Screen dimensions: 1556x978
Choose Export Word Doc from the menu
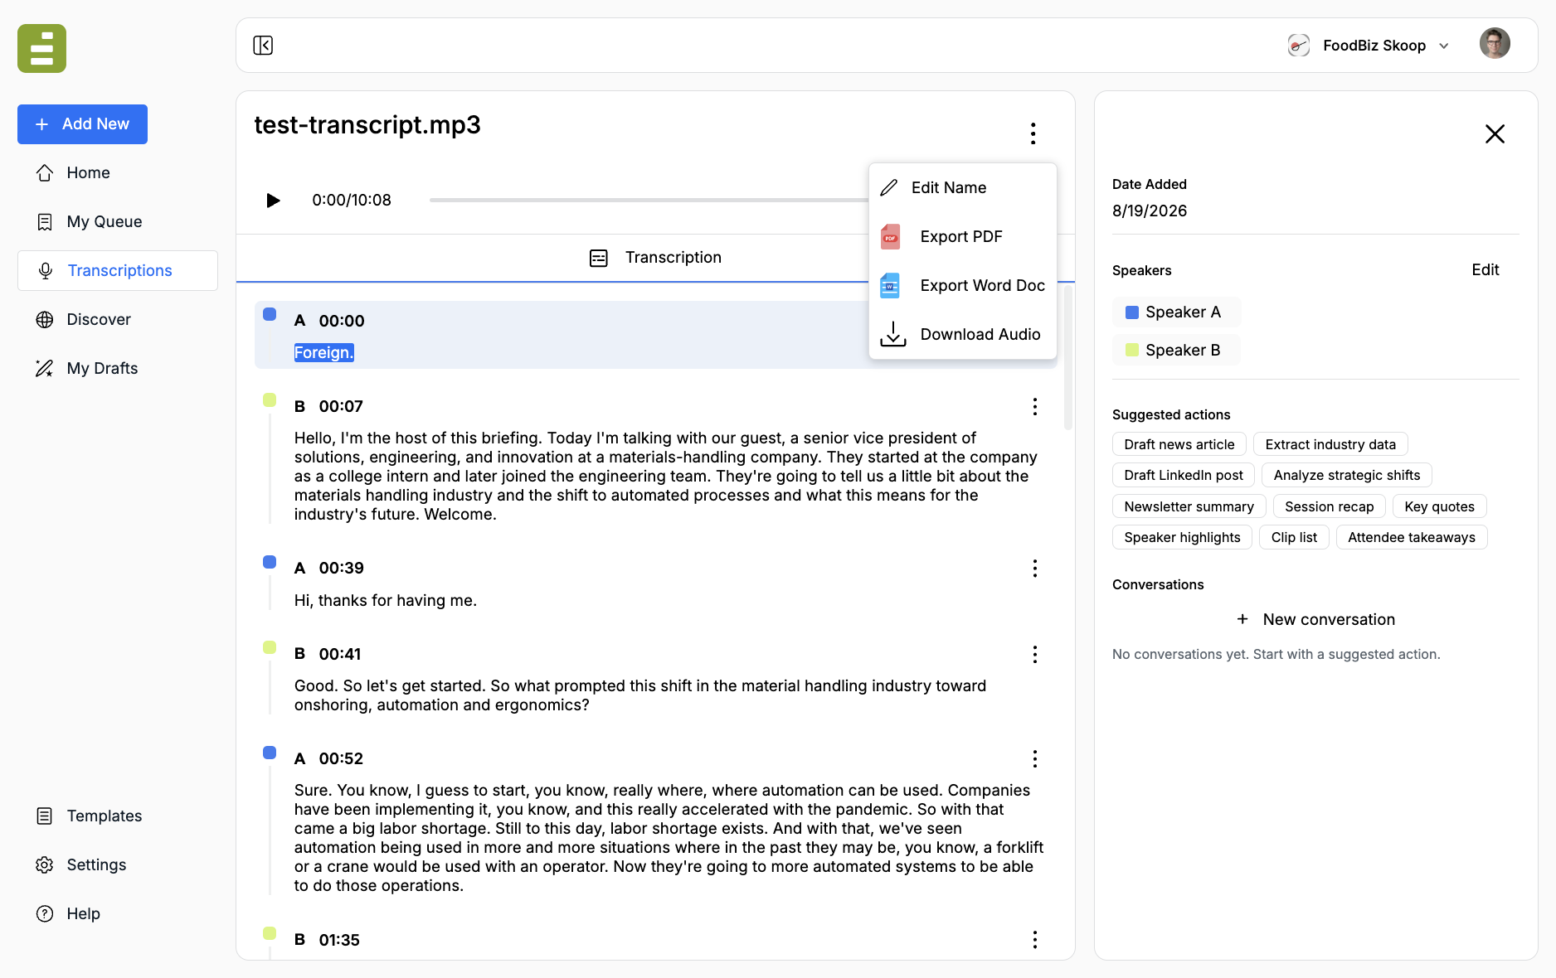click(x=963, y=285)
